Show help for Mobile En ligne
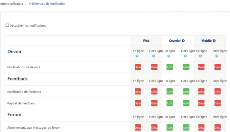 (200, 56)
